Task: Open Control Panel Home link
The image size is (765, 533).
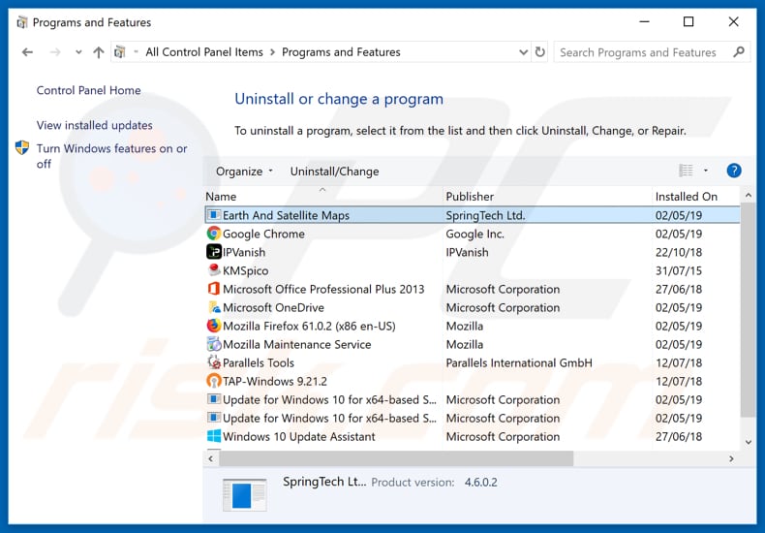Action: pyautogui.click(x=88, y=90)
